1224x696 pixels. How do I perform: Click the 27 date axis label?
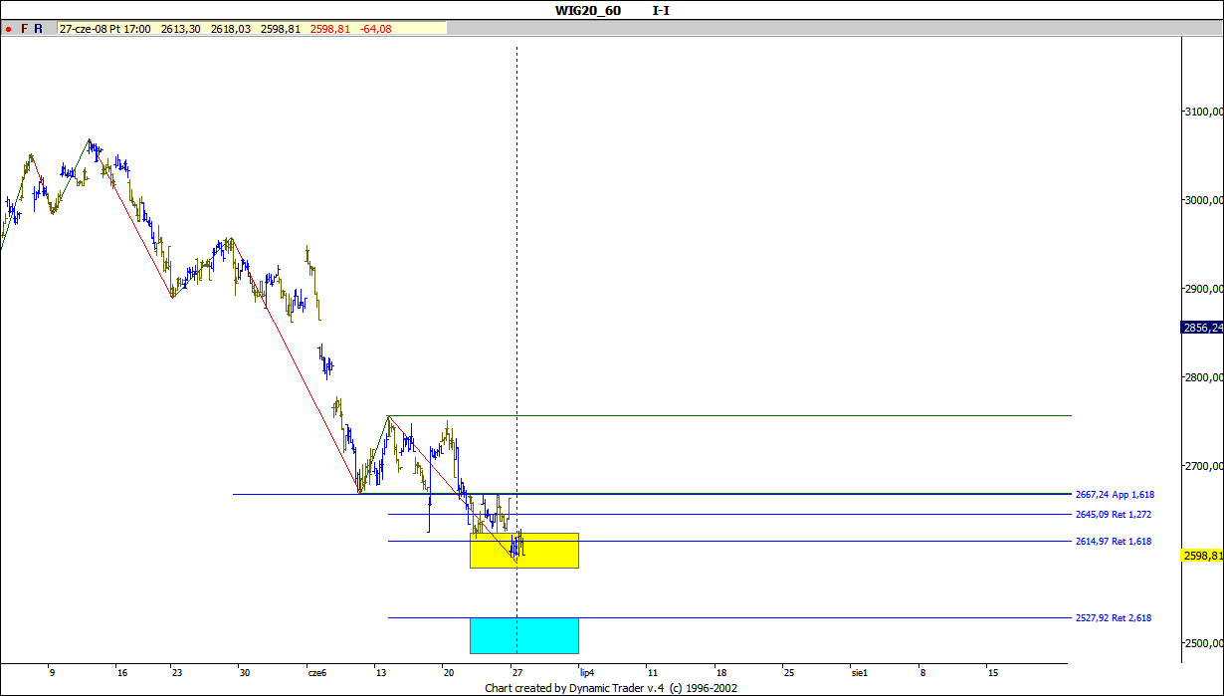tap(515, 673)
